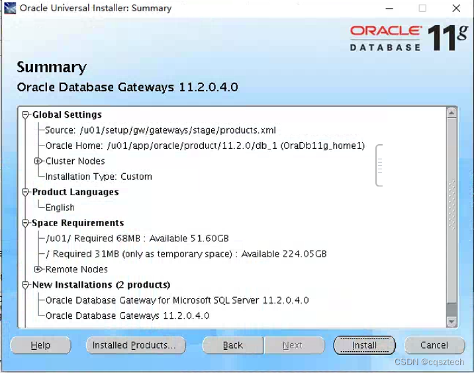Open the Help button

(x=40, y=345)
